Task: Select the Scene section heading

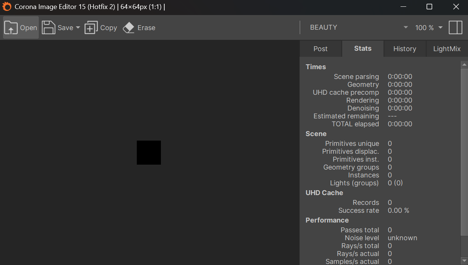Action: click(316, 134)
